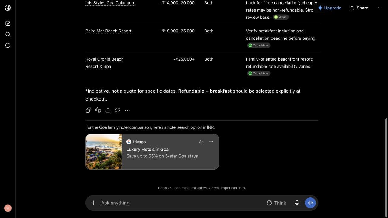Click the Ad label on trivago card
The image size is (388, 218).
pyautogui.click(x=201, y=142)
